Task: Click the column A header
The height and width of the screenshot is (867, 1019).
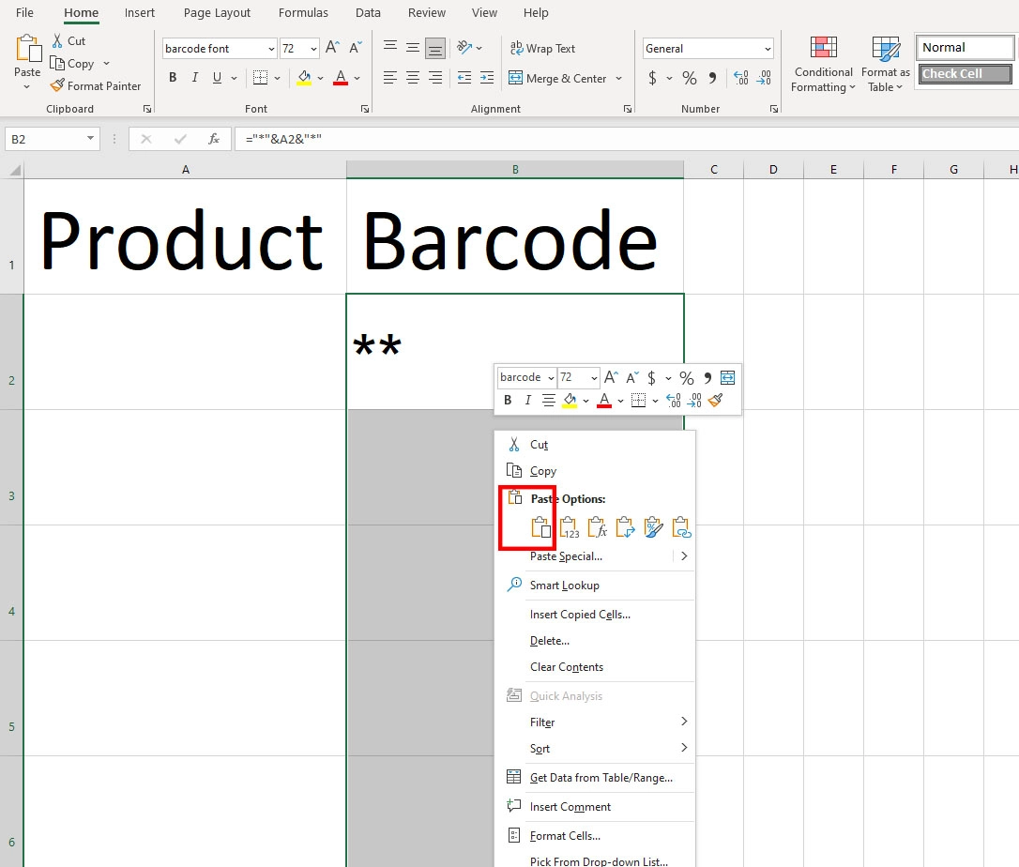Action: click(186, 170)
